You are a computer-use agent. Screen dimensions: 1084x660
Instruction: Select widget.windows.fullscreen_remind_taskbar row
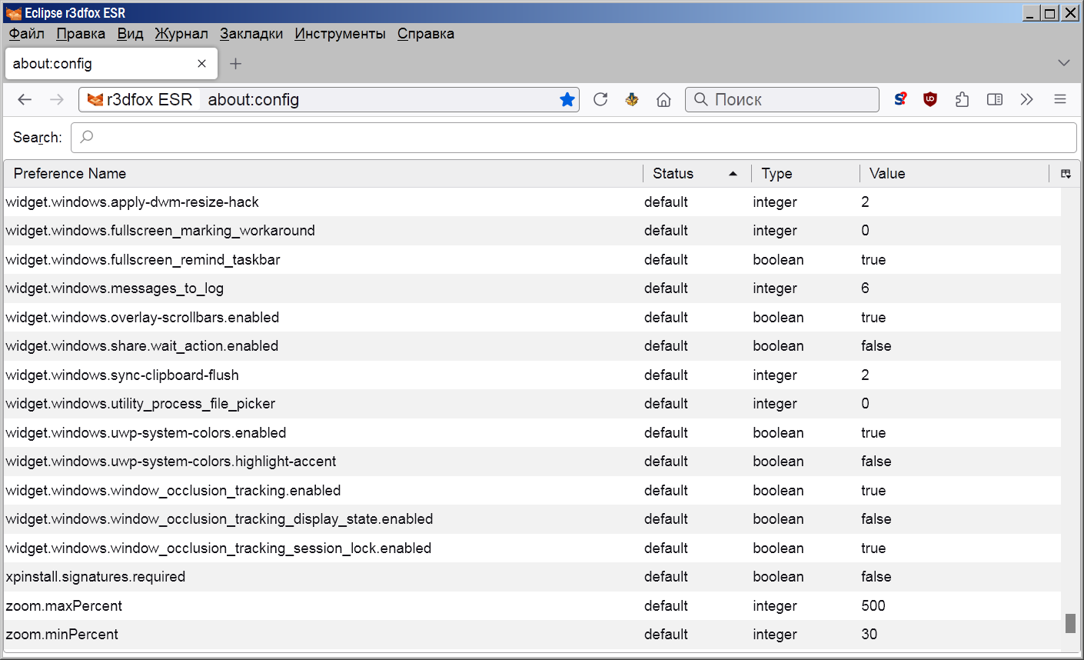point(532,260)
